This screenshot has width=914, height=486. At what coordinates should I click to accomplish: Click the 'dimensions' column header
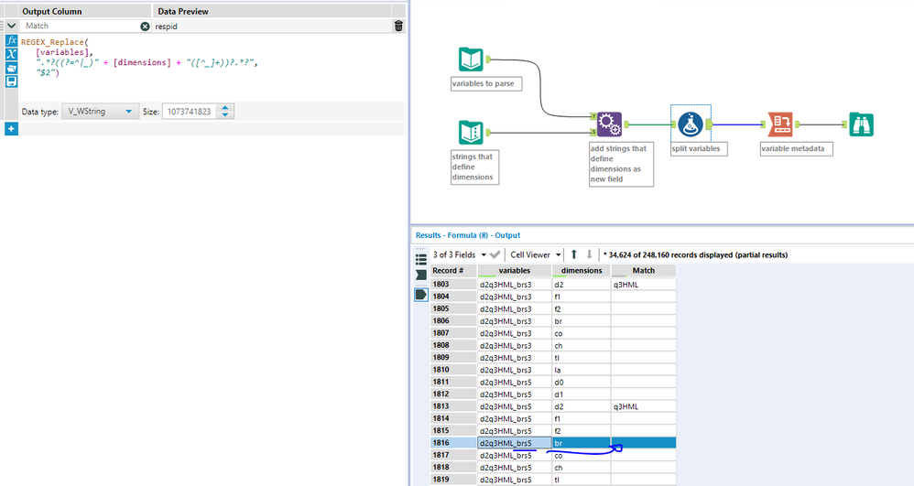582,271
